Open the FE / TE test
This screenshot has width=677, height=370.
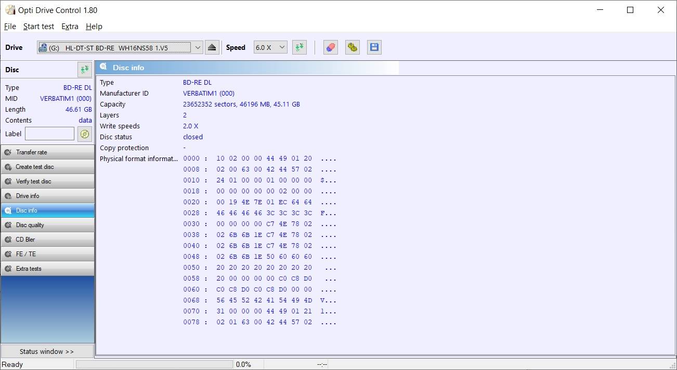(47, 254)
